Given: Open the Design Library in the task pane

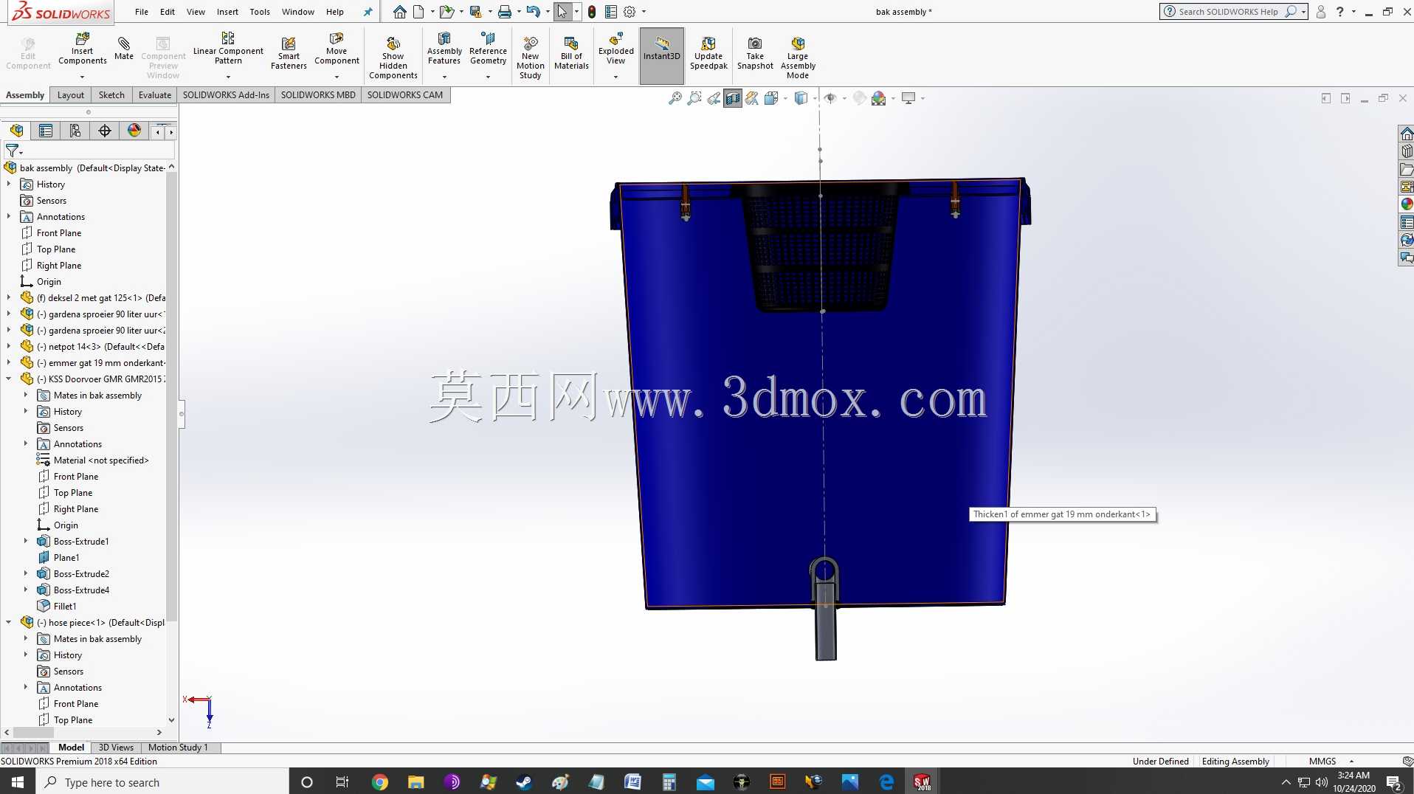Looking at the screenshot, I should [1407, 151].
